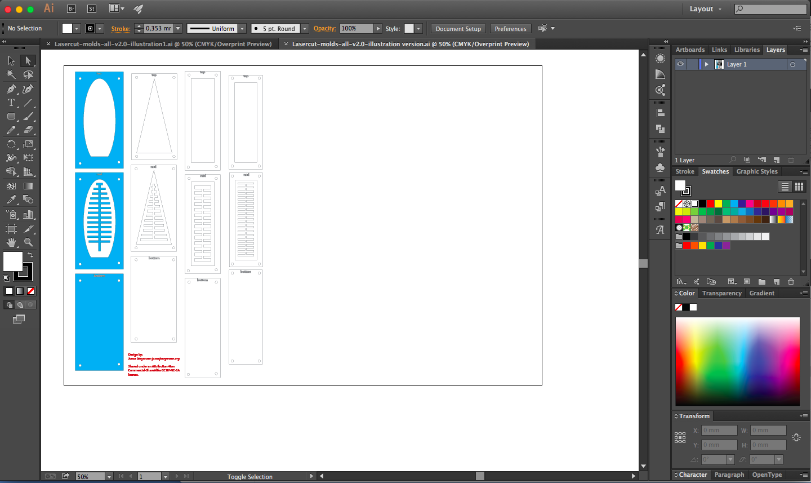Viewport: 811px width, 483px height.
Task: Switch to Graphic Styles tab
Action: pos(757,171)
